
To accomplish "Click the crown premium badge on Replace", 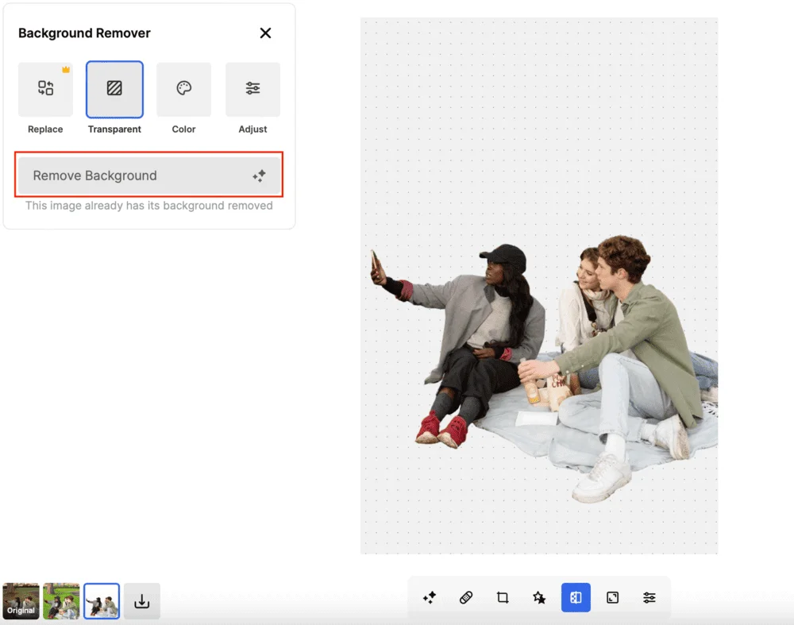I will (66, 70).
